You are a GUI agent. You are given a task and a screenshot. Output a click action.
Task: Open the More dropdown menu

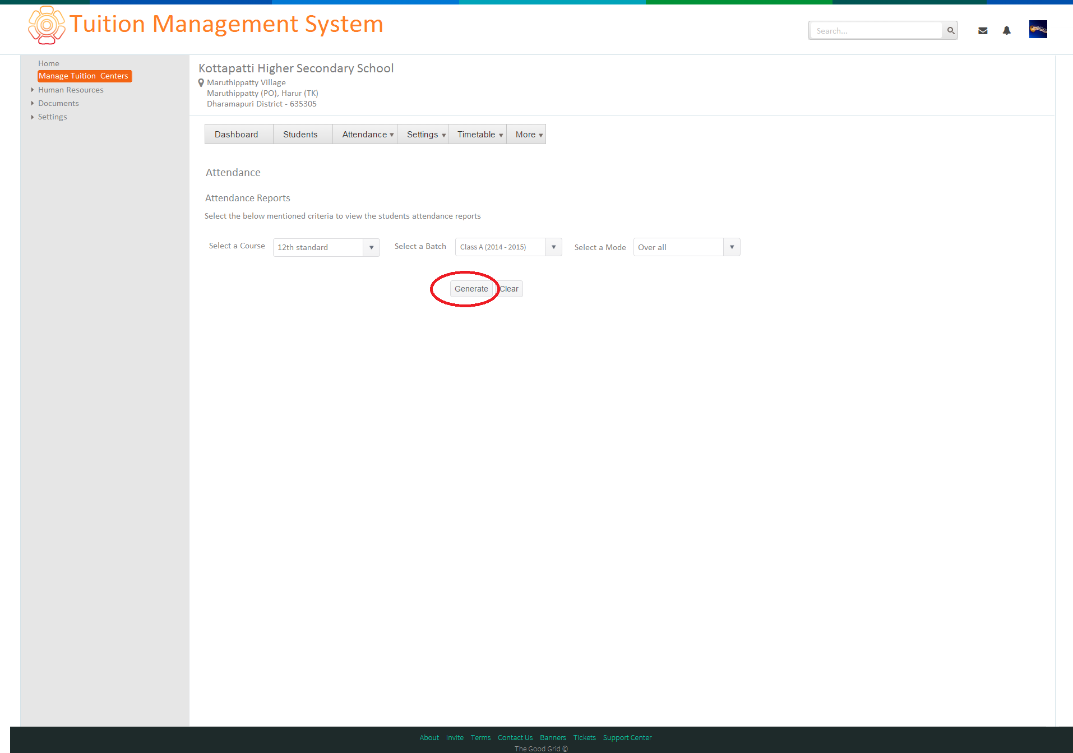(526, 134)
